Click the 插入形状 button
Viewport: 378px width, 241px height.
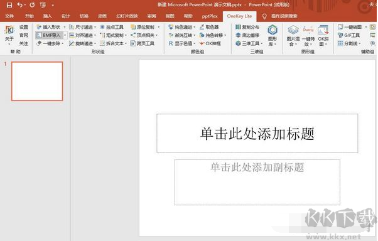coord(49,27)
